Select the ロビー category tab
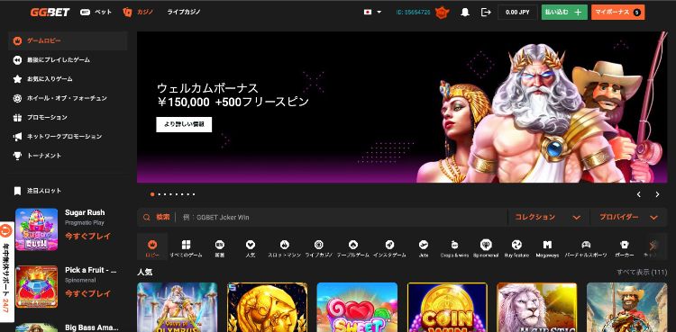Image resolution: width=676 pixels, height=332 pixels. [x=152, y=247]
